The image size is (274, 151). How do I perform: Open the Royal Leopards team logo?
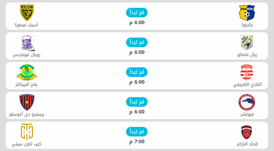click(27, 43)
